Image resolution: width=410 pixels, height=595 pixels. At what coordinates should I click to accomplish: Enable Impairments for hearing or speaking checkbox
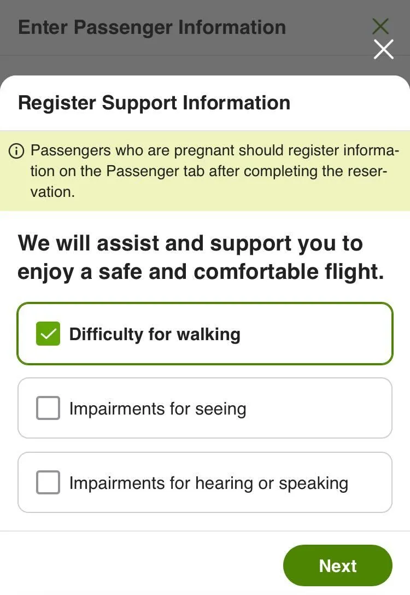click(48, 483)
